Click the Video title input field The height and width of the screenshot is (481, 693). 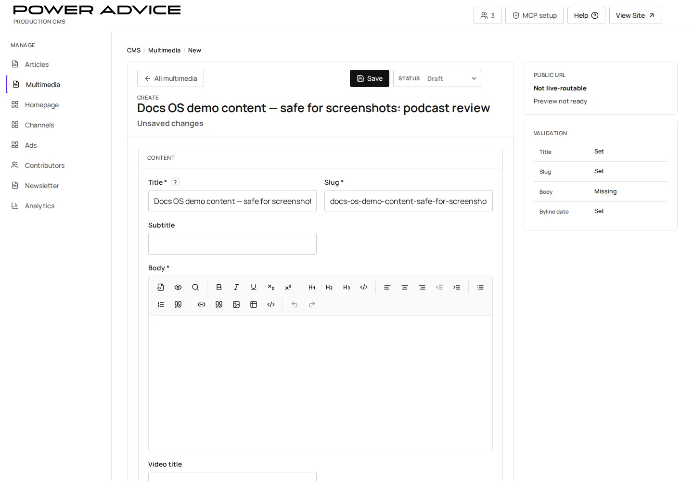click(x=232, y=477)
